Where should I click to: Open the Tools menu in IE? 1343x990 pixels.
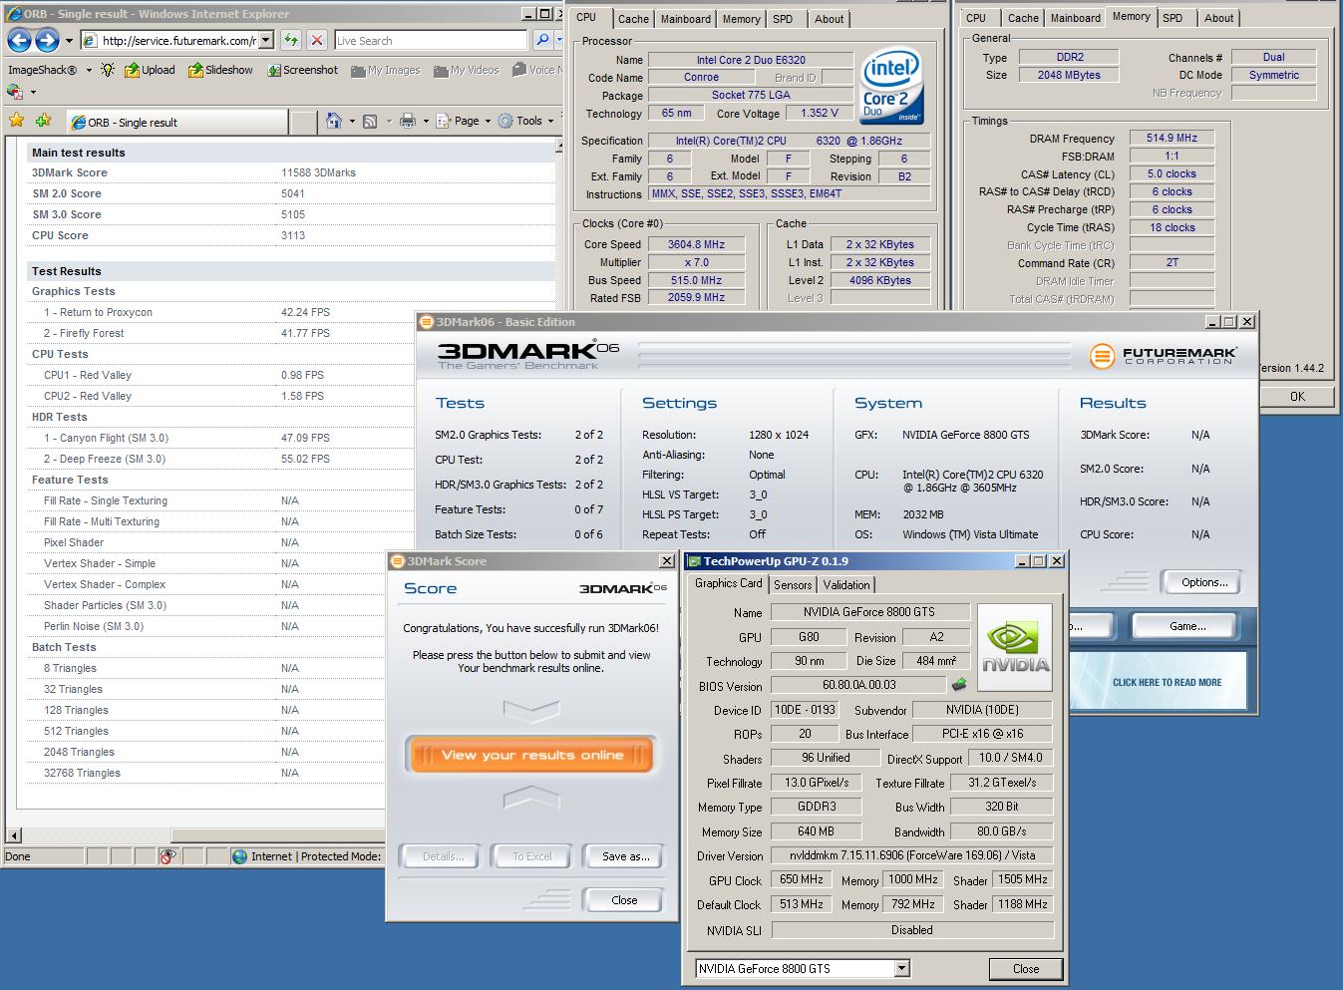527,121
